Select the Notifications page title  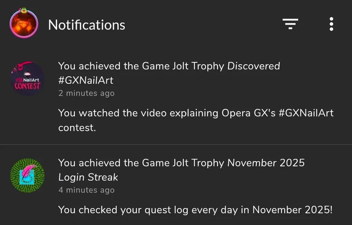(x=86, y=25)
